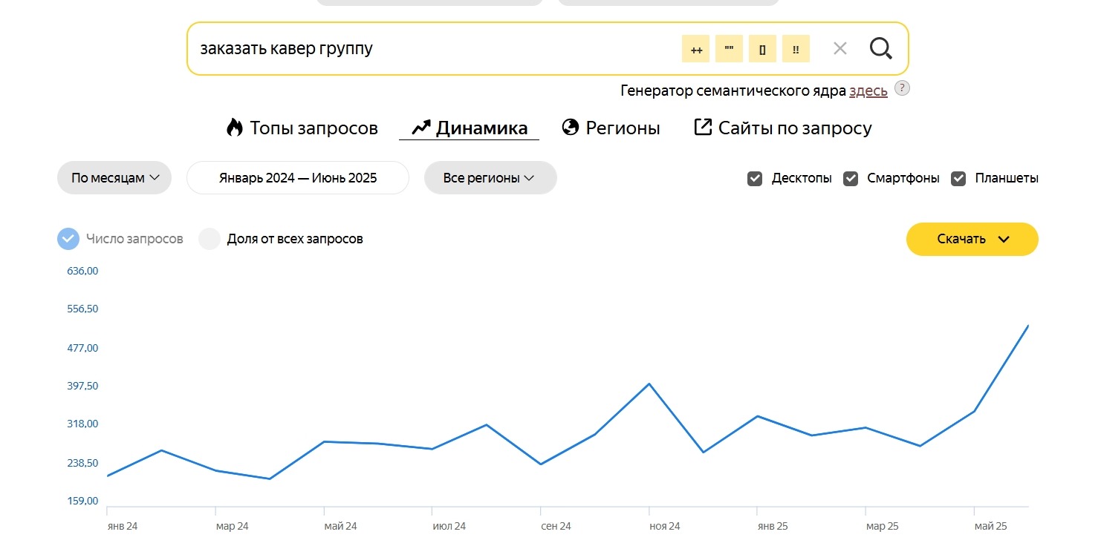The image size is (1101, 546).
Task: Clear the search query with X icon
Action: pos(840,49)
